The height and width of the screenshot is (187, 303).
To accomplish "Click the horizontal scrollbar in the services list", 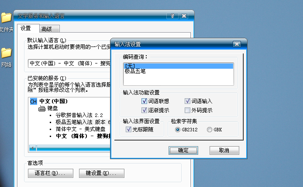I will click(x=73, y=148).
